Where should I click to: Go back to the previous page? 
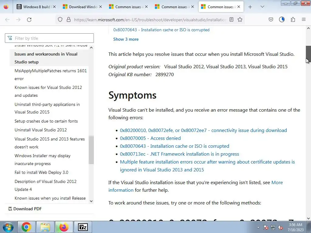(x=7, y=20)
